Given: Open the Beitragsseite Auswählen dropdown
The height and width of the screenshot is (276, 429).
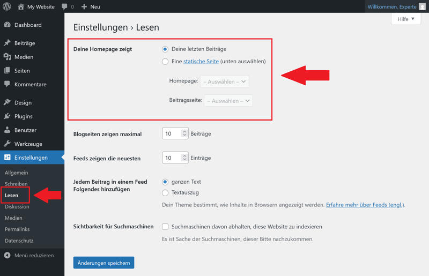Looking at the screenshot, I should (228, 101).
